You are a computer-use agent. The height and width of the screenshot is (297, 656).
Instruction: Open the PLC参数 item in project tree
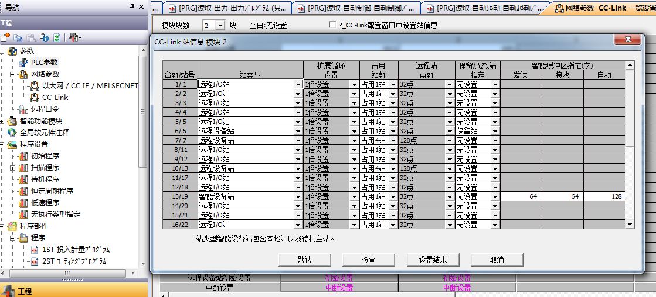click(44, 63)
